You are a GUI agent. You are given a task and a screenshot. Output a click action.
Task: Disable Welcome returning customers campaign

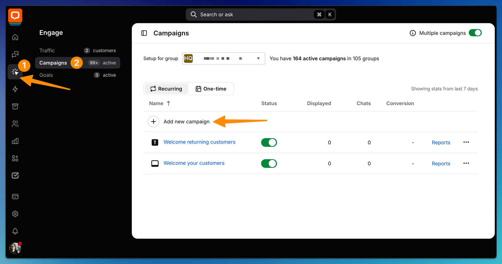click(269, 142)
